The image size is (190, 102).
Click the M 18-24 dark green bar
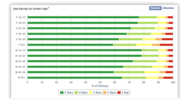(85, 56)
